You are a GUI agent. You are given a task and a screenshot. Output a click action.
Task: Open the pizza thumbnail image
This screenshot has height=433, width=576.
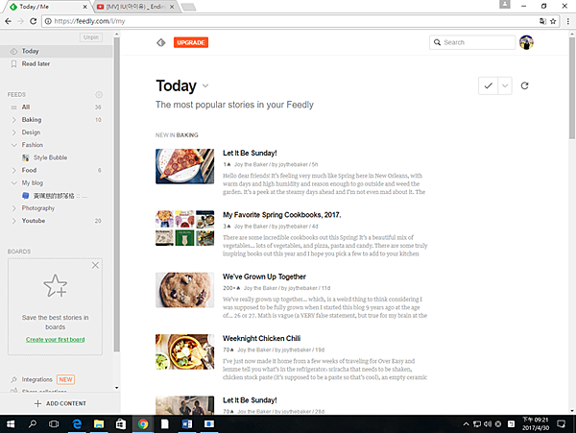pos(184,166)
